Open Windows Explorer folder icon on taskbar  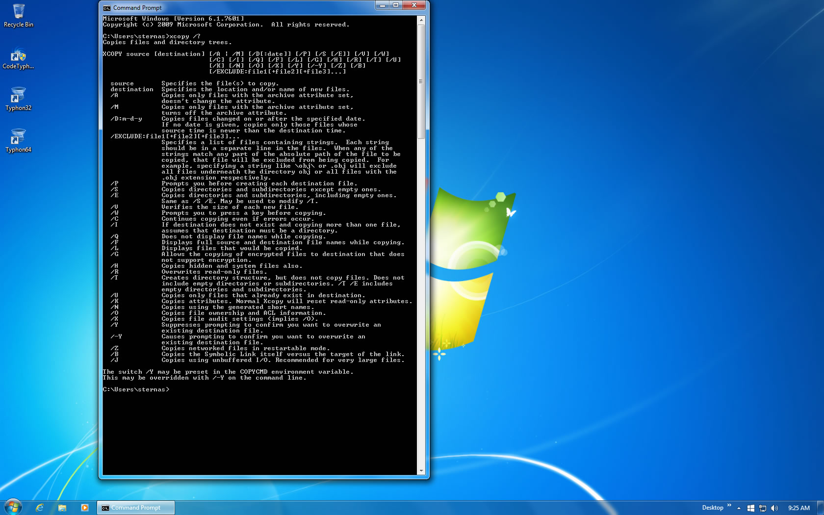[62, 508]
